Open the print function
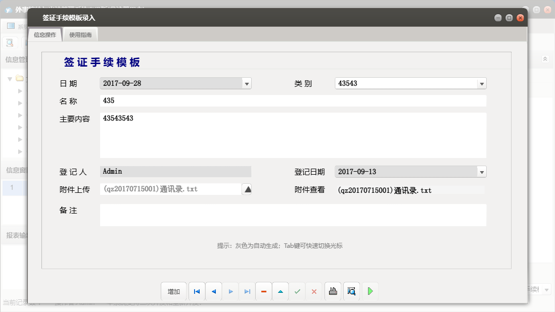Viewport: 555px width, 312px height. coord(333,291)
